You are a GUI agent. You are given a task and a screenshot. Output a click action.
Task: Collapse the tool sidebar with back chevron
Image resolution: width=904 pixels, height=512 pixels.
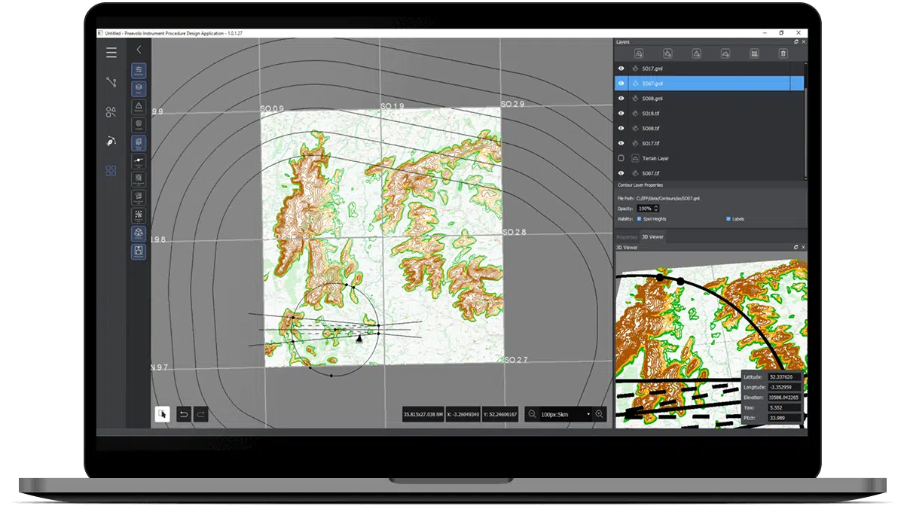click(x=139, y=50)
